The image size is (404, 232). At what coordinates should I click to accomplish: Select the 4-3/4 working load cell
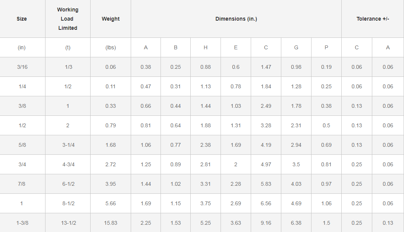pos(68,164)
